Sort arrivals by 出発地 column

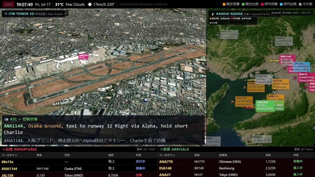(x=223, y=155)
